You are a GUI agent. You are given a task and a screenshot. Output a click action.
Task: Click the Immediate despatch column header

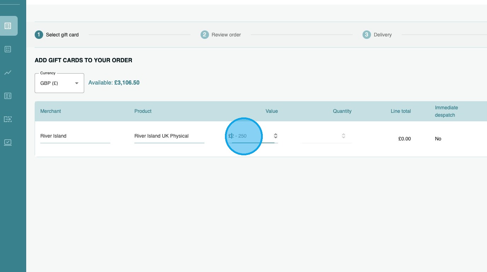tap(446, 111)
